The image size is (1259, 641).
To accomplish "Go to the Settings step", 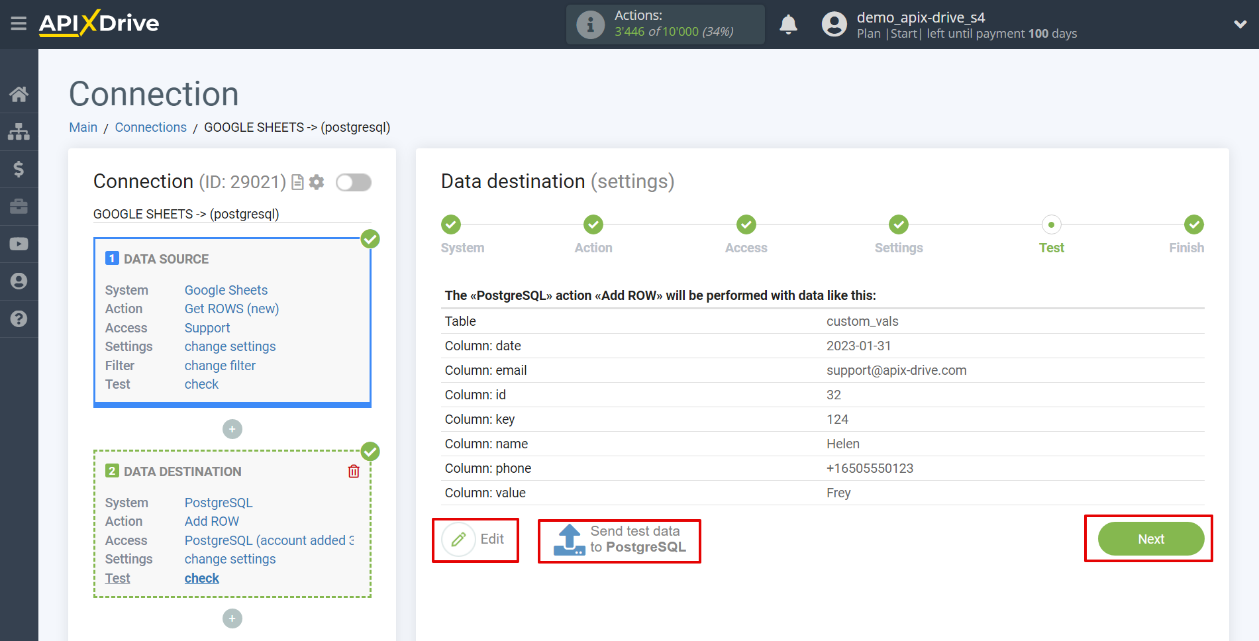I will [x=899, y=224].
